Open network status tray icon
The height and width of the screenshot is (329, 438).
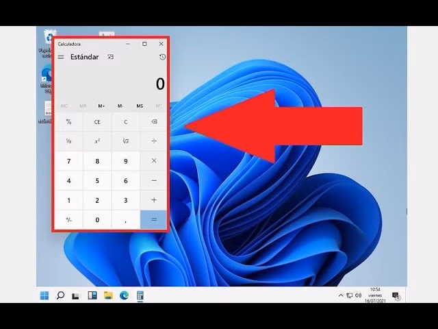click(x=350, y=295)
